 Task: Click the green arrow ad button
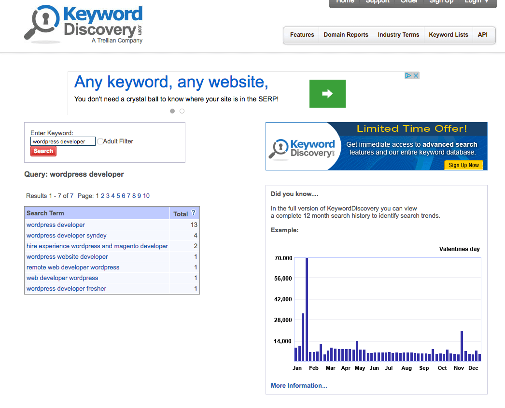point(327,94)
